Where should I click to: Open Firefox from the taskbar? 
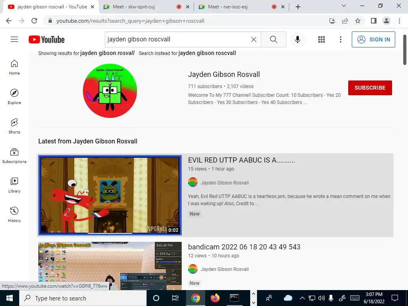[x=215, y=298]
